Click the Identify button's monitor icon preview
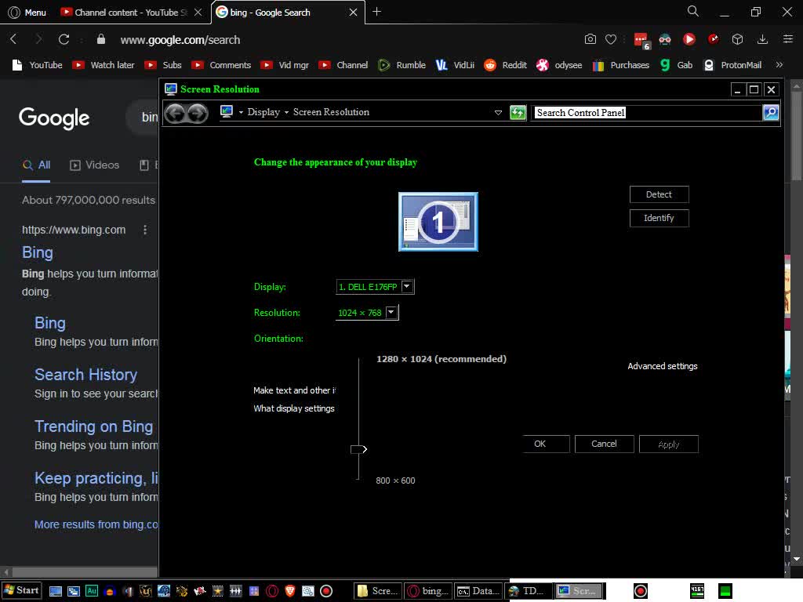The height and width of the screenshot is (602, 803). 438,222
